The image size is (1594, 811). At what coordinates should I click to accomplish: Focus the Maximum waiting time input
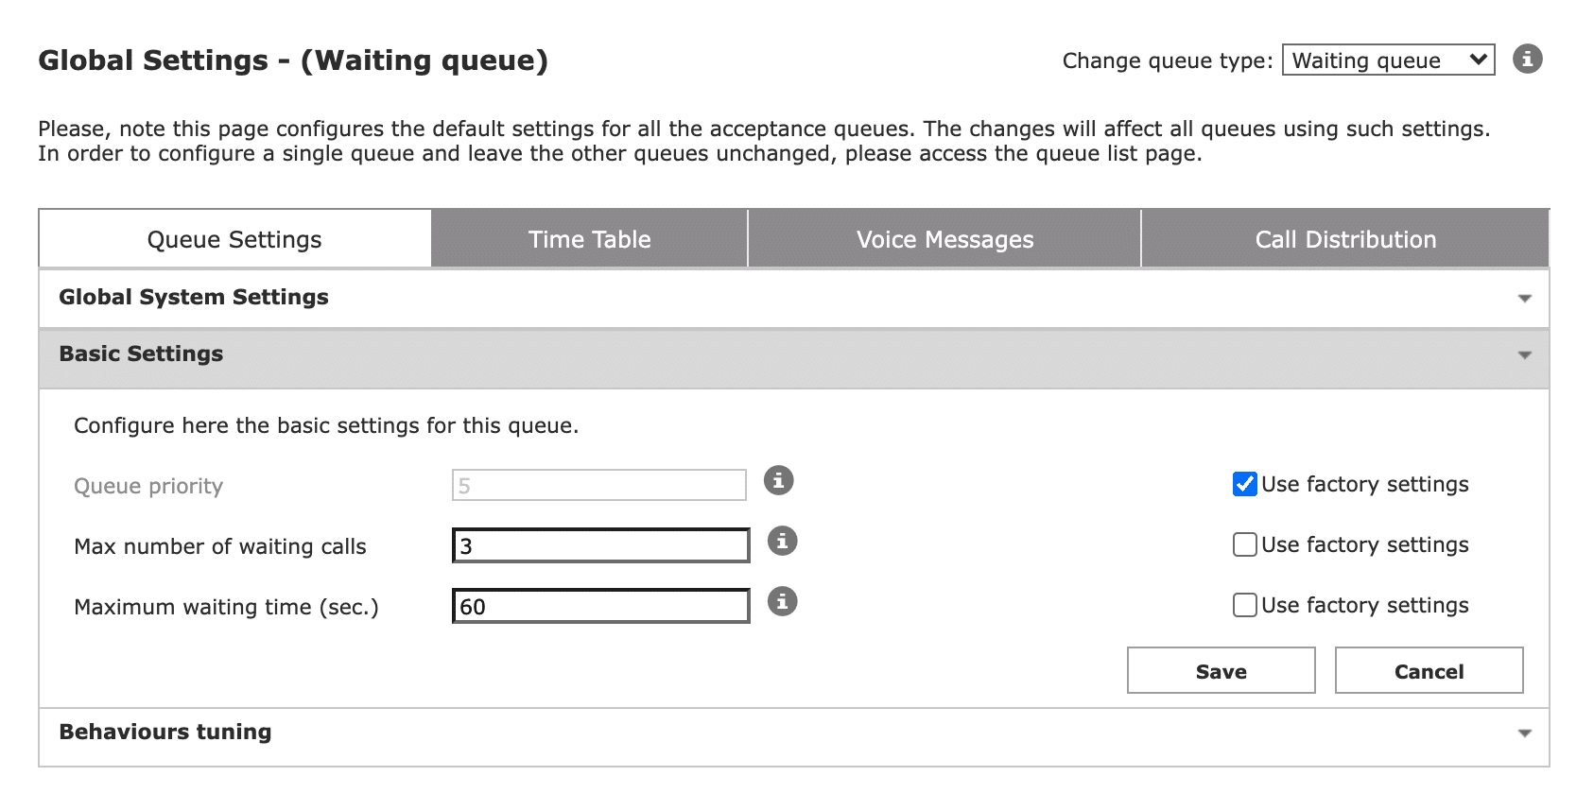point(600,607)
